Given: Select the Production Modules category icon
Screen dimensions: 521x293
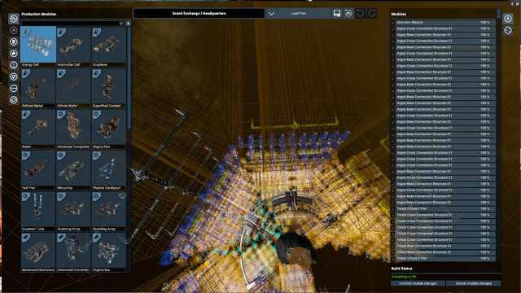Looking at the screenshot, I should (14, 19).
